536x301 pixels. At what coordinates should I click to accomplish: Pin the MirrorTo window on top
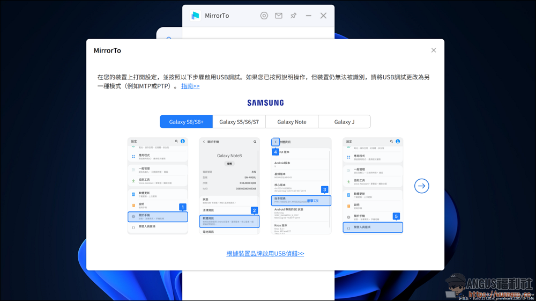(293, 16)
